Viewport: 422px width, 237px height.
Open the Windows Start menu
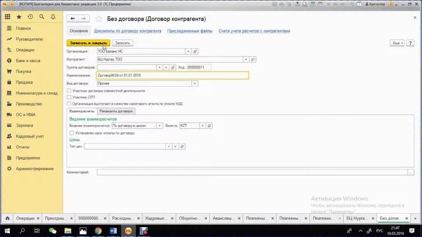(7, 231)
